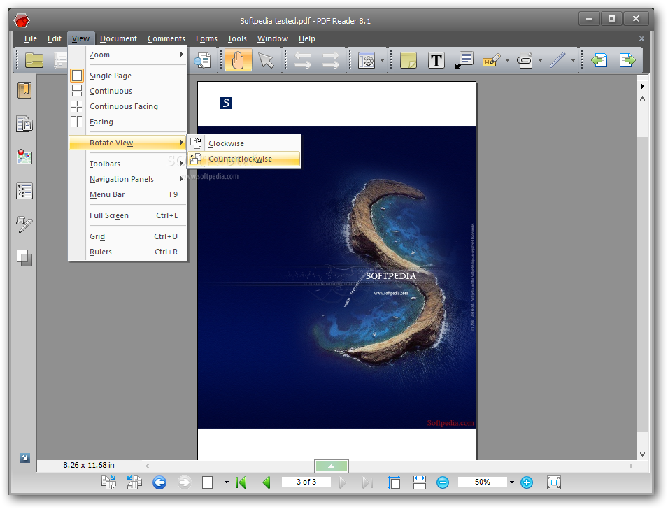Open the Comments menu
668x509 pixels.
pyautogui.click(x=166, y=38)
